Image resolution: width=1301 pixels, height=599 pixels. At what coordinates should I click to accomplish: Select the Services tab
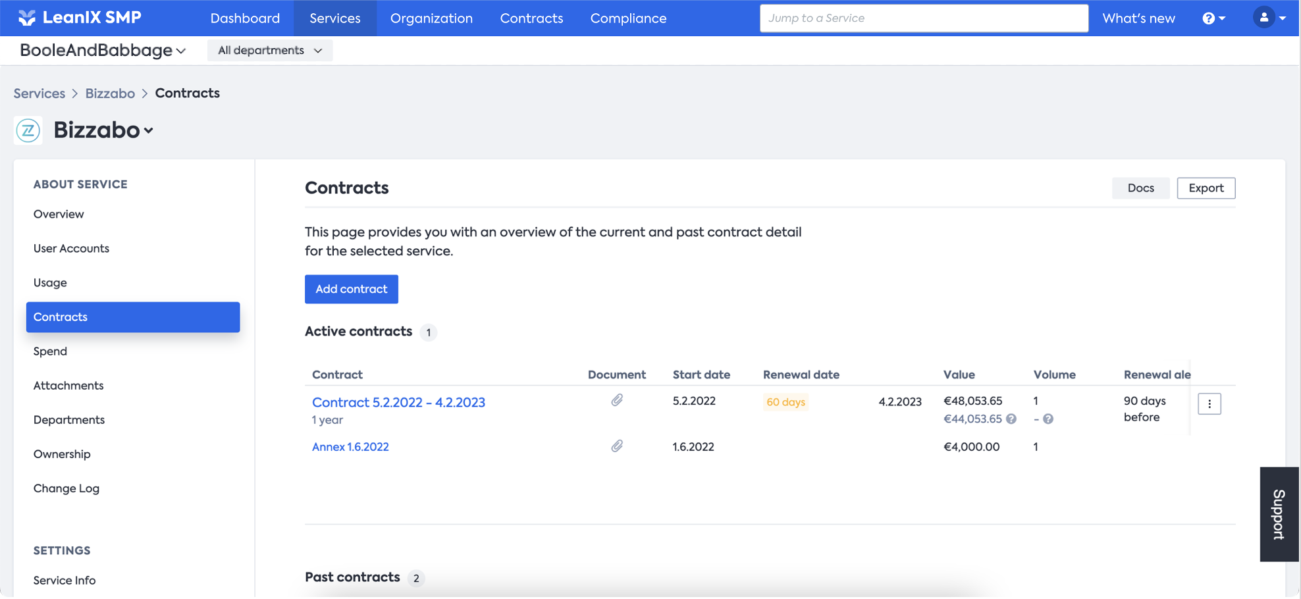click(335, 18)
